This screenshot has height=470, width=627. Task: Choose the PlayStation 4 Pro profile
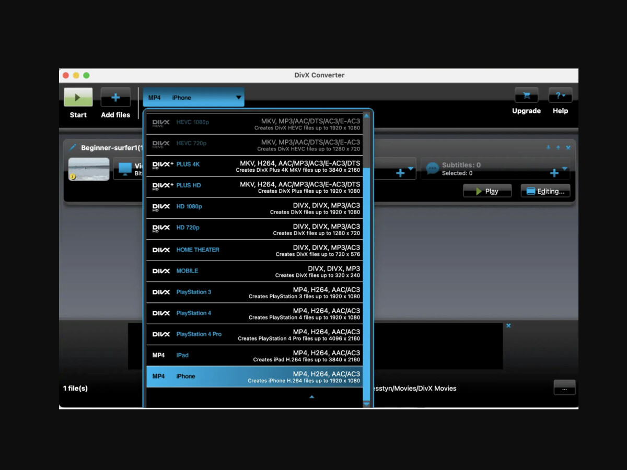click(254, 335)
